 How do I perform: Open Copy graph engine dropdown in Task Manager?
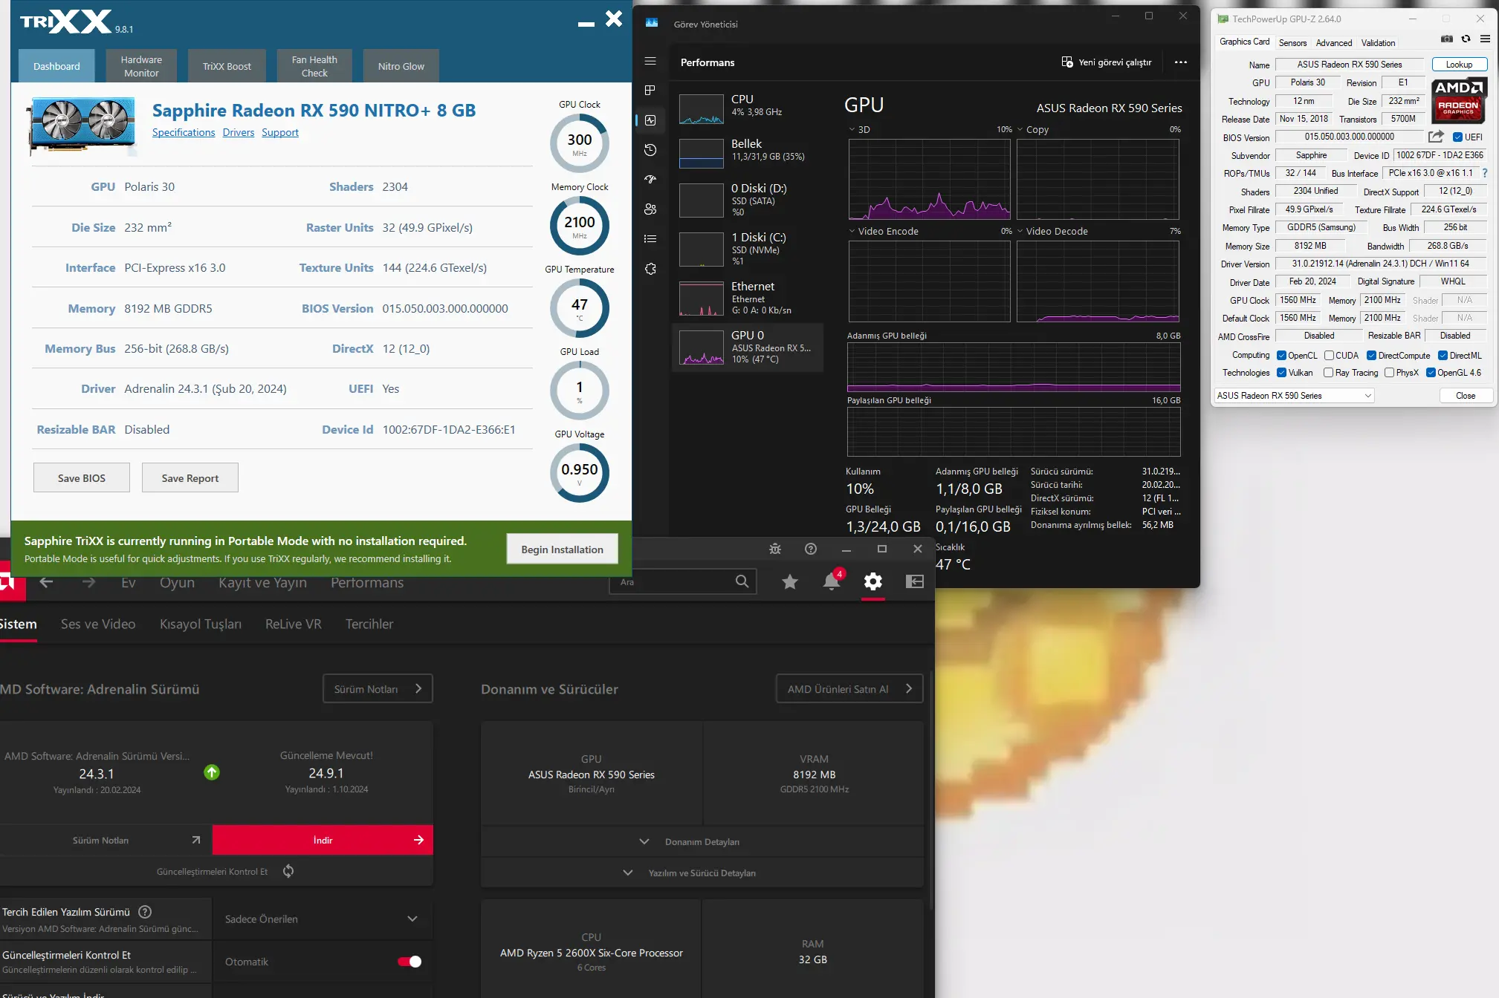point(1020,129)
